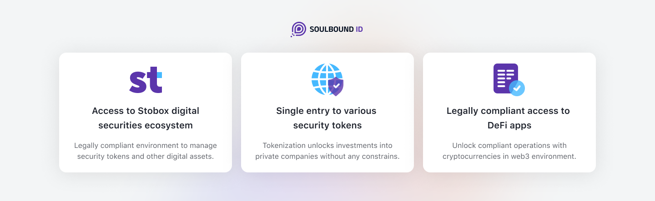Open the Stobox ecosystem card
The width and height of the screenshot is (655, 201).
[146, 113]
